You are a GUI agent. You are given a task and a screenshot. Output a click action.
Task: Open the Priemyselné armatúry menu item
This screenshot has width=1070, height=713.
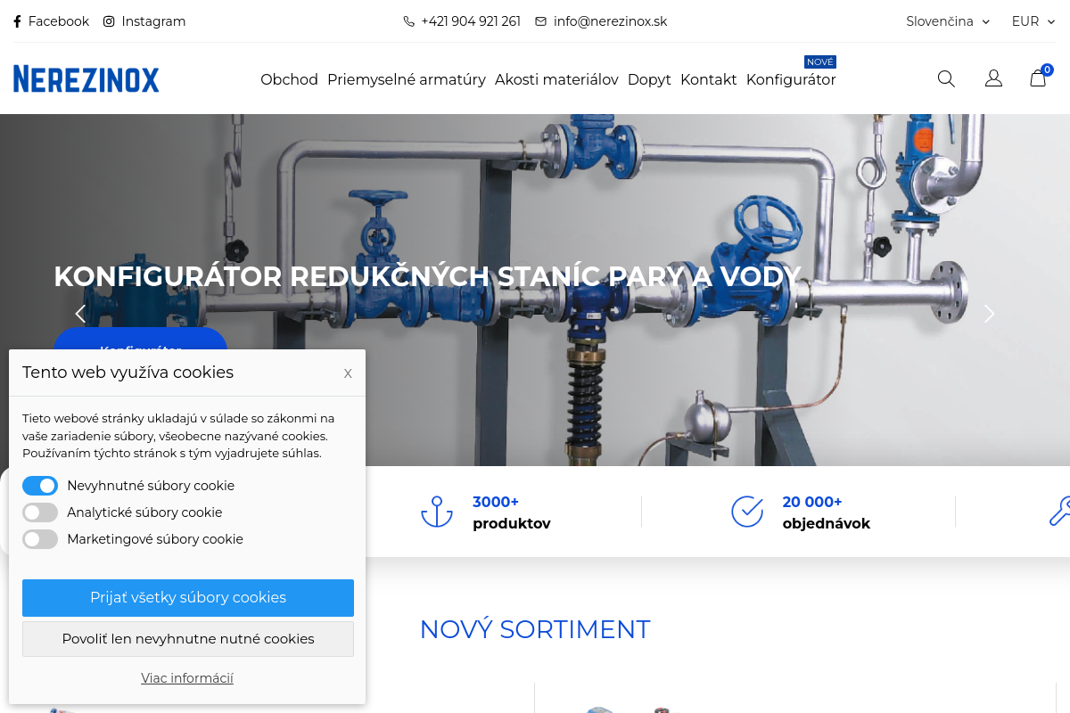(x=407, y=79)
